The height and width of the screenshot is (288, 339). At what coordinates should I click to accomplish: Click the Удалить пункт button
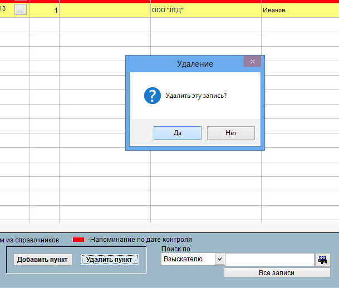109,260
